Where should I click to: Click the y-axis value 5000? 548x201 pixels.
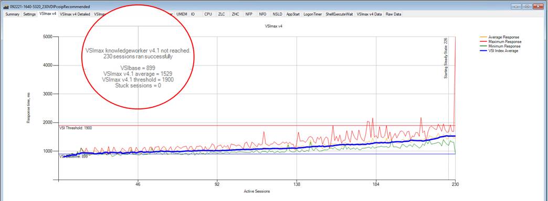pyautogui.click(x=48, y=37)
